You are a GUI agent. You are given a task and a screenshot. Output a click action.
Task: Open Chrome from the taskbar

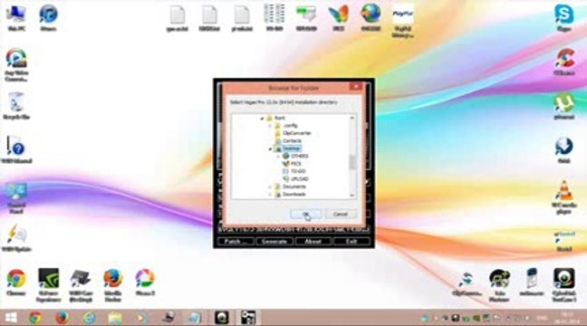(35, 318)
